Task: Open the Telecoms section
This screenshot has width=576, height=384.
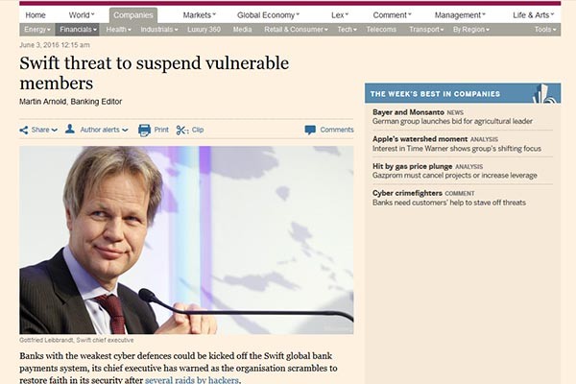Action: click(x=381, y=30)
